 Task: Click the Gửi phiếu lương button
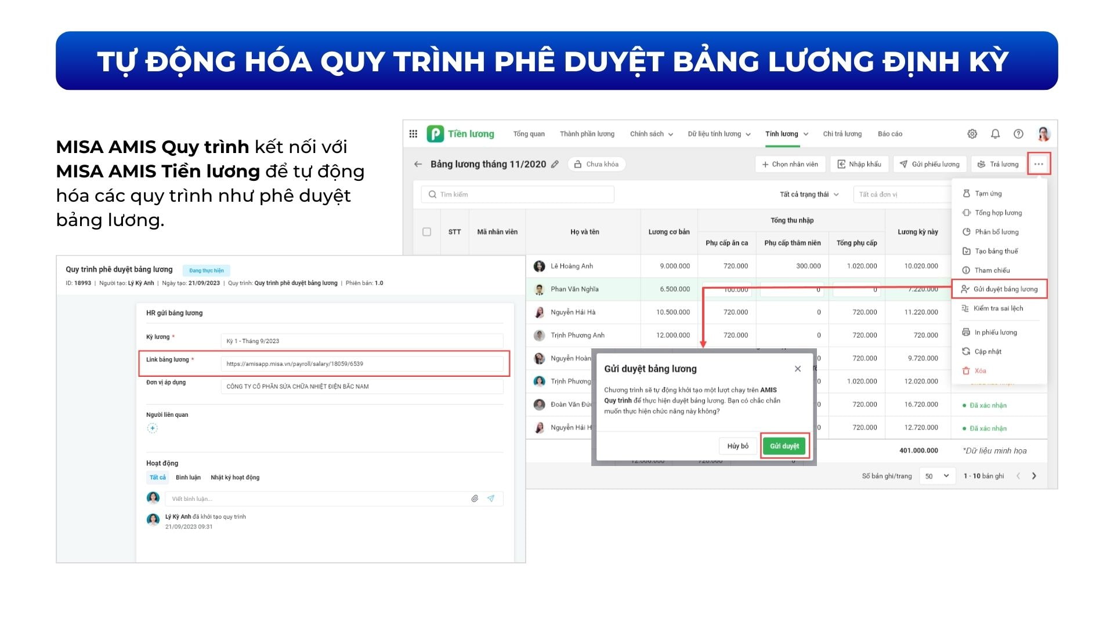(929, 164)
